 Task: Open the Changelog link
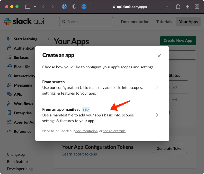coord(16,154)
